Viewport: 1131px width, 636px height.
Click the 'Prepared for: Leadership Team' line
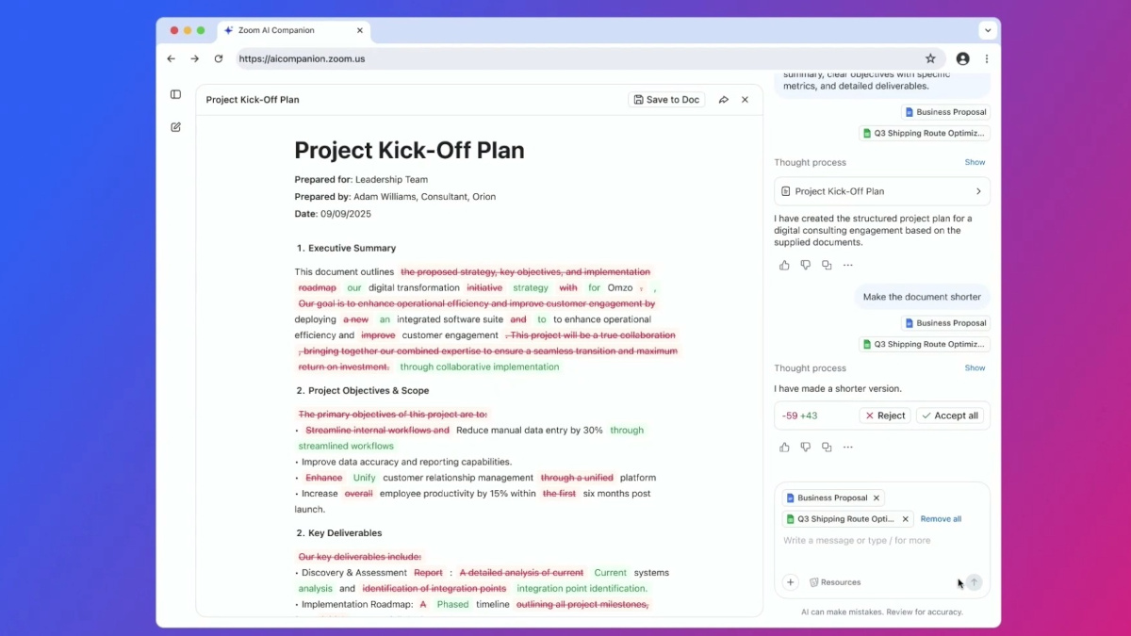tap(361, 180)
